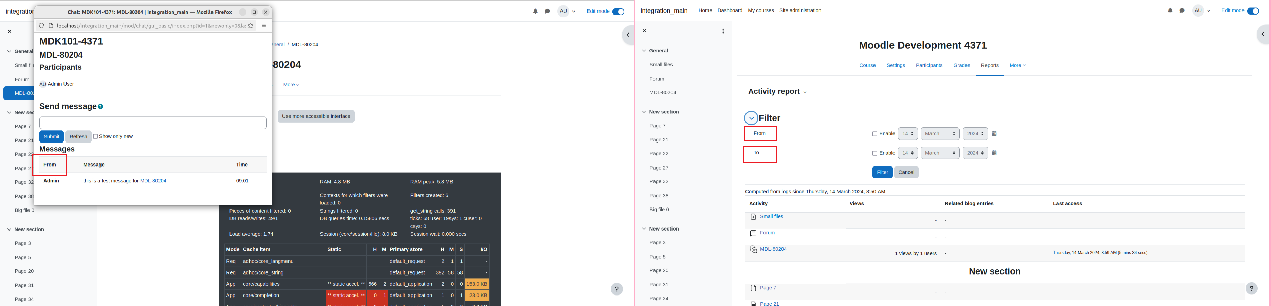The width and height of the screenshot is (1271, 306).
Task: Close course index in left window
Action: 10,31
